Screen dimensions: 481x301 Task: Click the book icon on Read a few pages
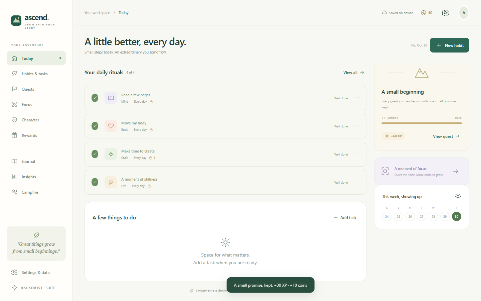click(111, 98)
